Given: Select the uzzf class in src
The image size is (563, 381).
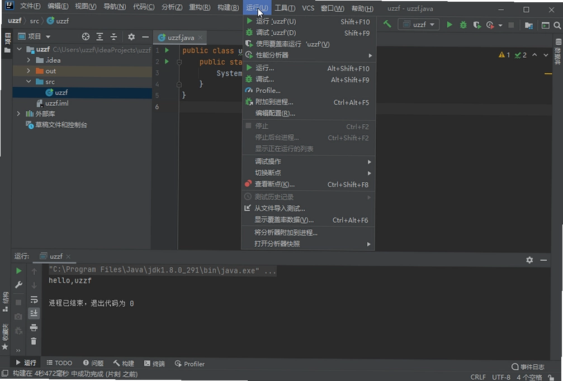Looking at the screenshot, I should [x=56, y=92].
